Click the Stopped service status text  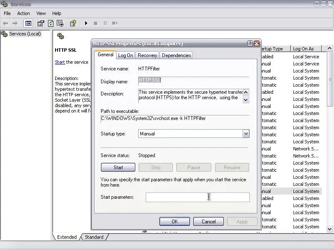point(147,155)
